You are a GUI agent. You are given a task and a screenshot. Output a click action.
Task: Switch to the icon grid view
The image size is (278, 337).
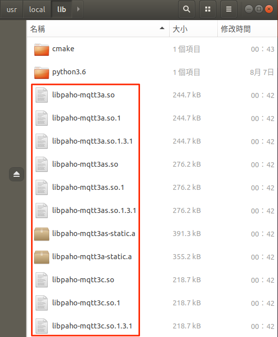(x=208, y=9)
